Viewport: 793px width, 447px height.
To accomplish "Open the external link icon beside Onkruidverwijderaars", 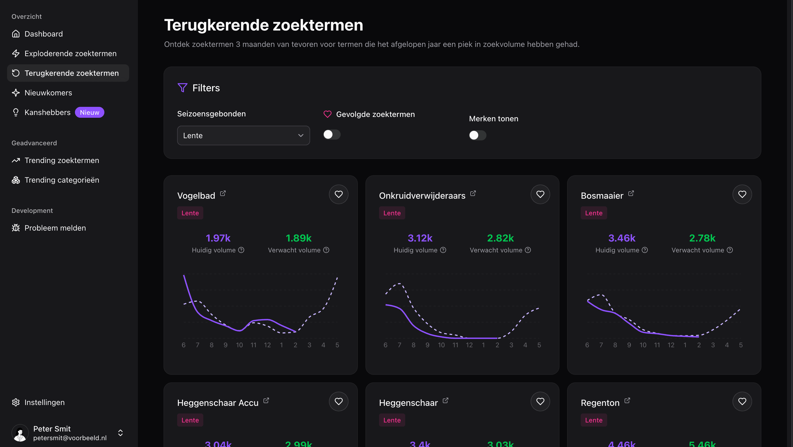I will pyautogui.click(x=473, y=193).
